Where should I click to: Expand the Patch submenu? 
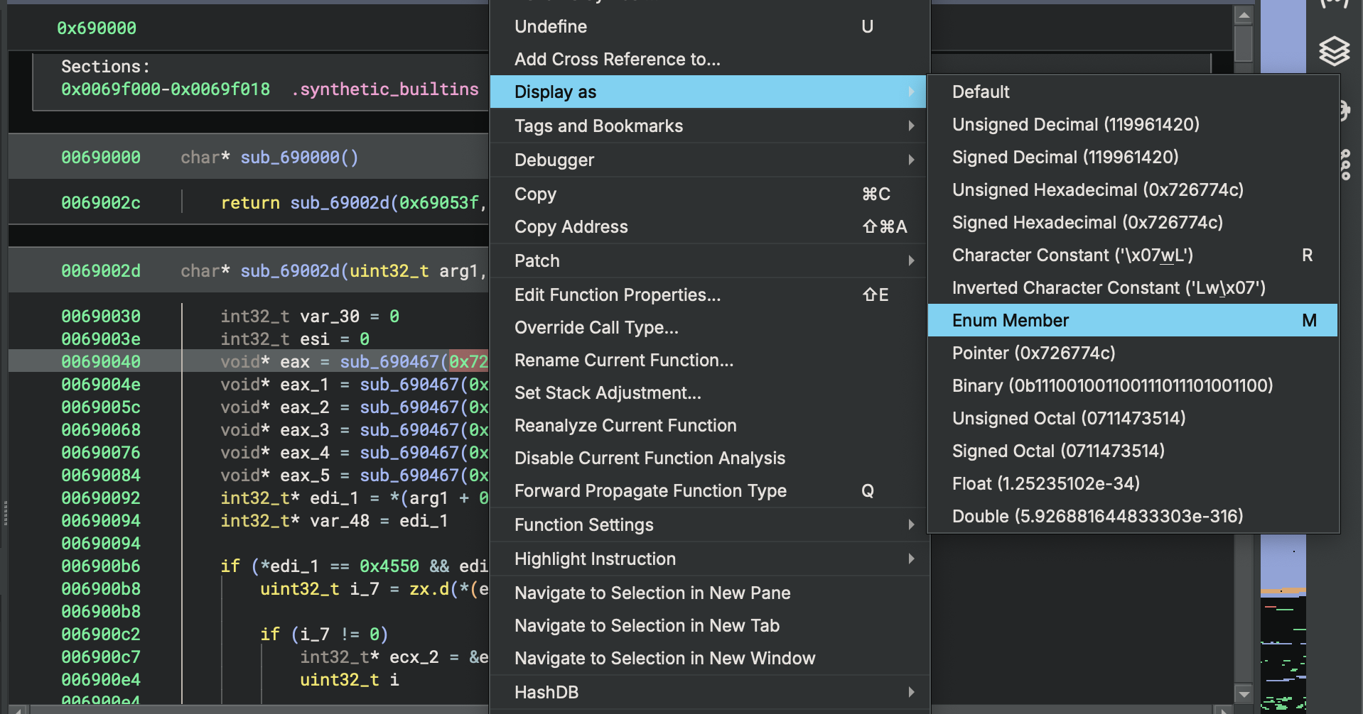708,260
